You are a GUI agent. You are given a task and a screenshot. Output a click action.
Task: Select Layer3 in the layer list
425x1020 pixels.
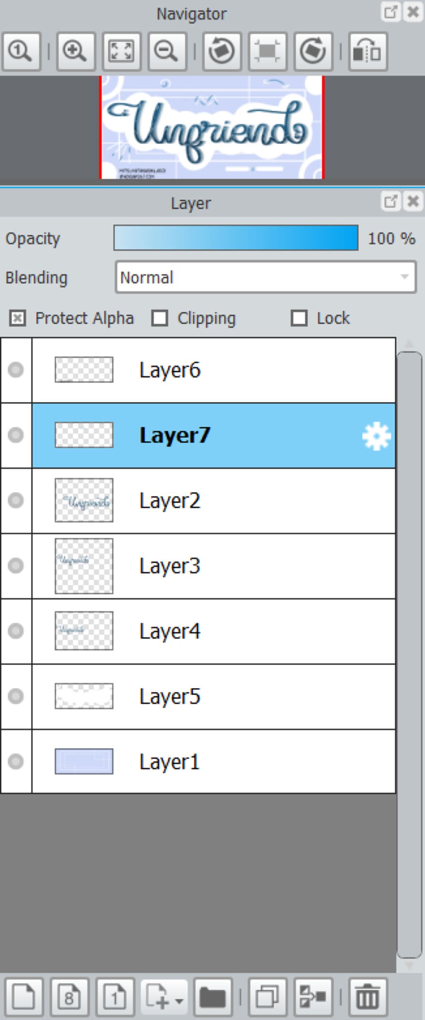point(214,566)
